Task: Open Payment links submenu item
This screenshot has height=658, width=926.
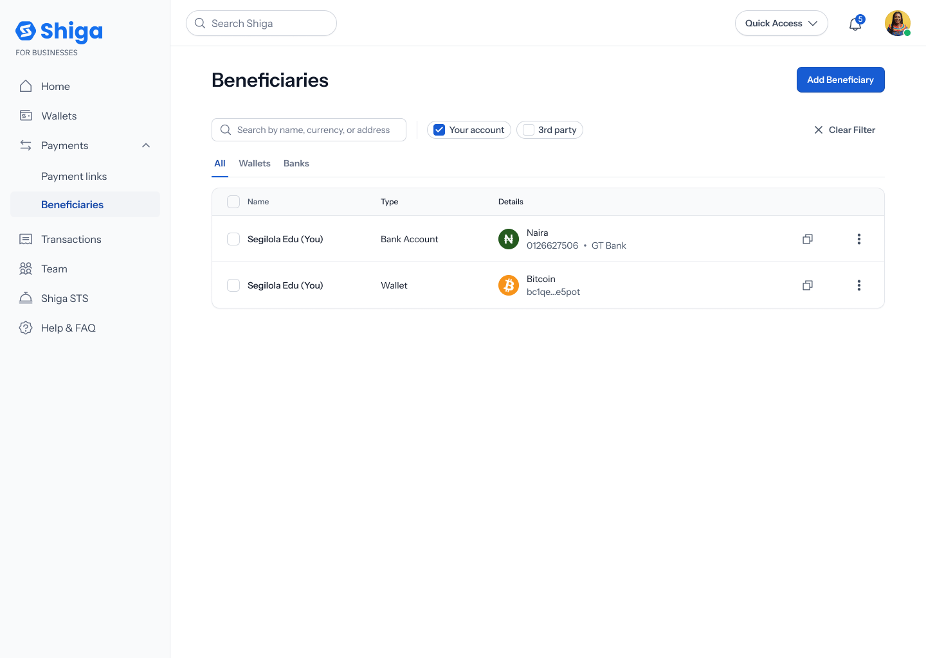Action: (74, 176)
